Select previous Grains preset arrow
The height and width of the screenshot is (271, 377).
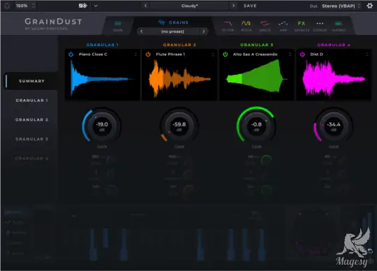point(142,31)
